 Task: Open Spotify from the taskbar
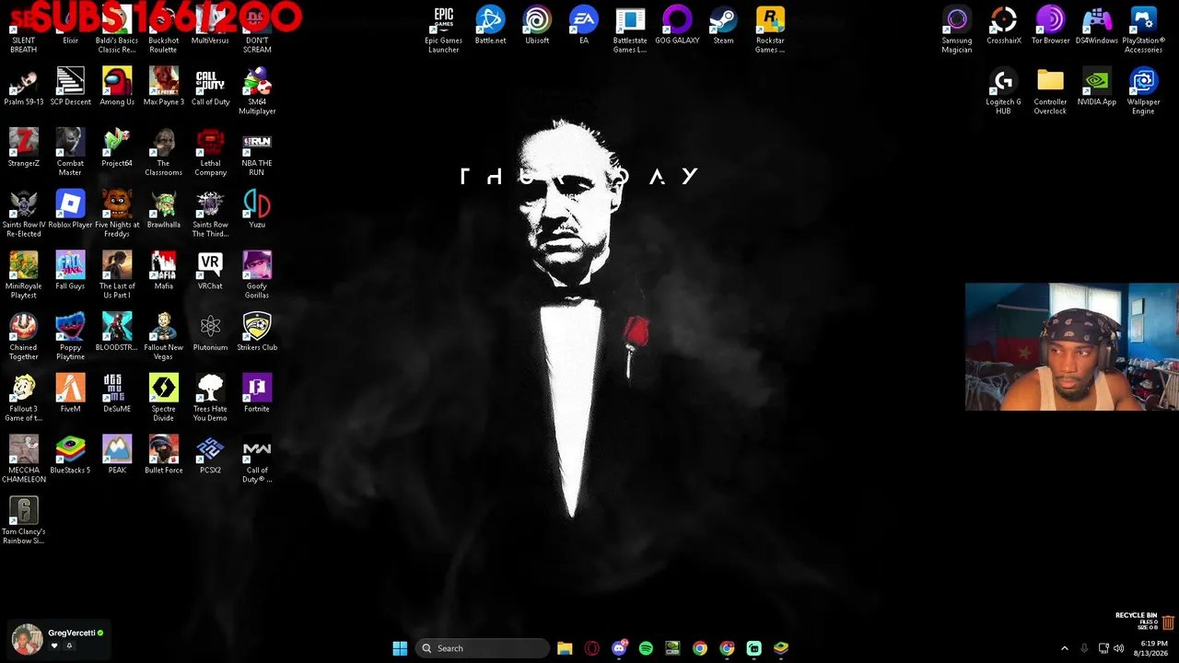(x=646, y=648)
